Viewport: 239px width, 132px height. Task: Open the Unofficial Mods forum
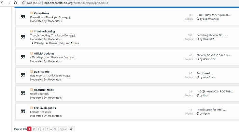tap(44, 90)
